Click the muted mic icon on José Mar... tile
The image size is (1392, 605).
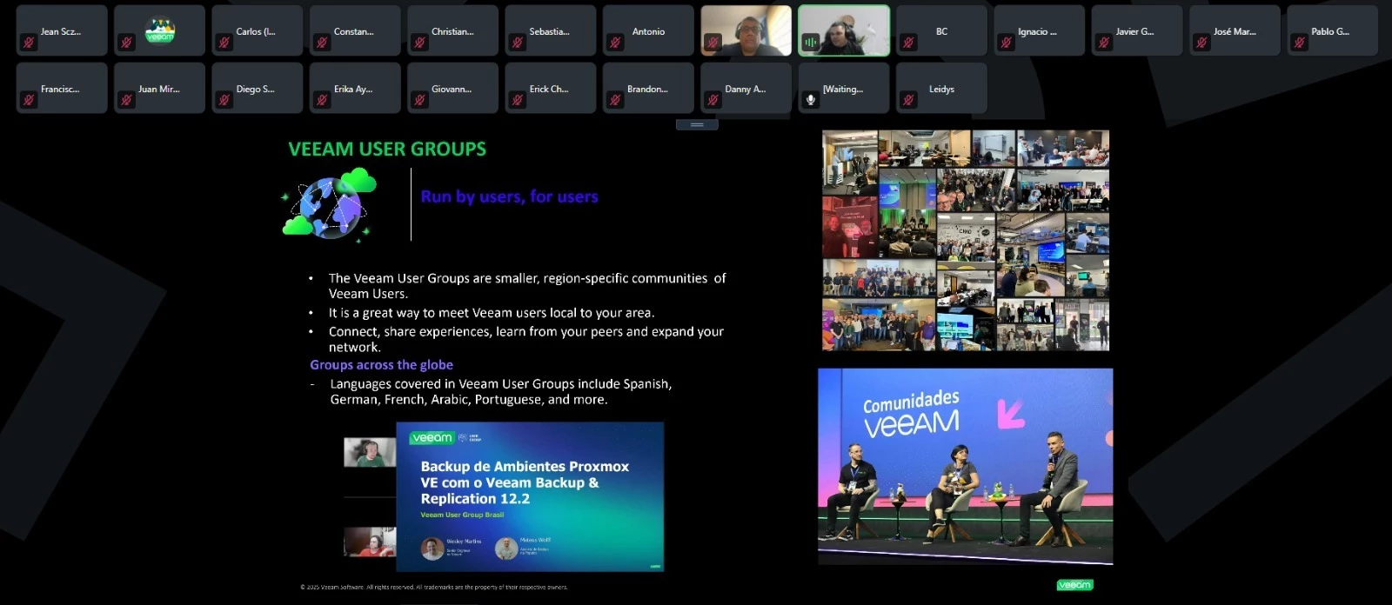(x=1201, y=43)
